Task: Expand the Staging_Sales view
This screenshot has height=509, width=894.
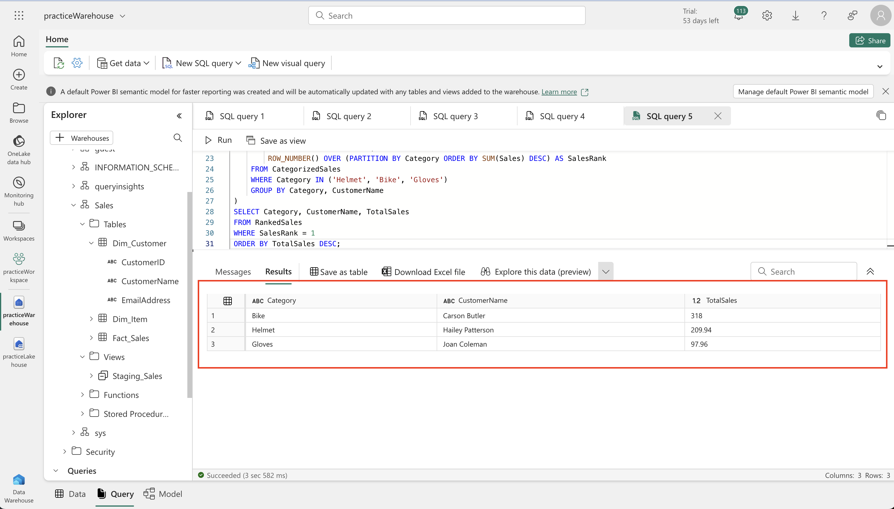Action: (x=91, y=376)
